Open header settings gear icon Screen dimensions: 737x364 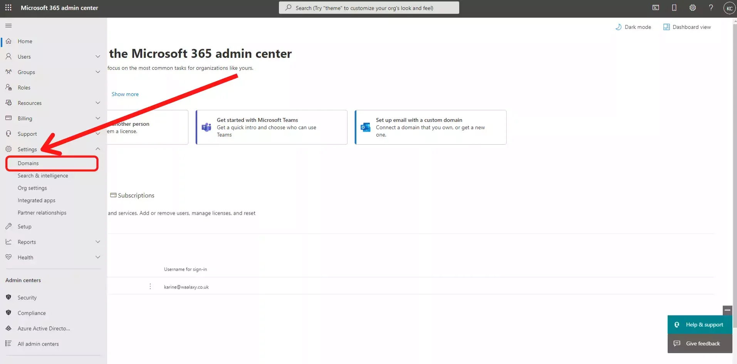[x=693, y=8]
